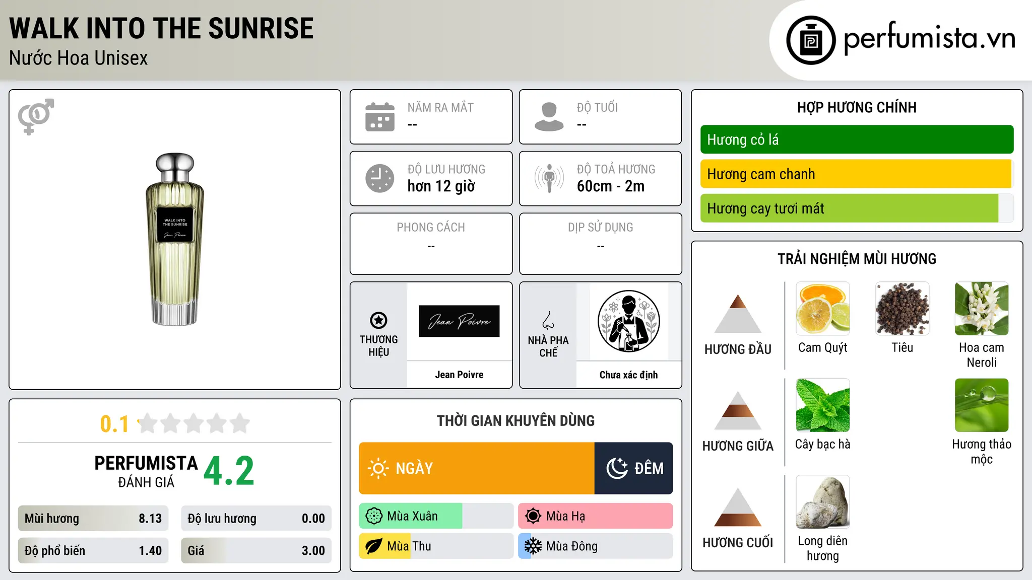Click the sun icon for Mùa Hạ
This screenshot has width=1032, height=580.
533,516
